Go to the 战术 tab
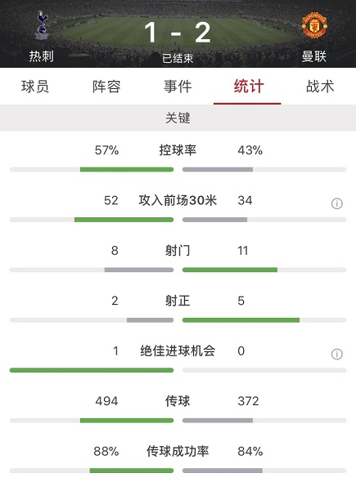Image resolution: width=356 pixels, height=482 pixels. (x=320, y=87)
